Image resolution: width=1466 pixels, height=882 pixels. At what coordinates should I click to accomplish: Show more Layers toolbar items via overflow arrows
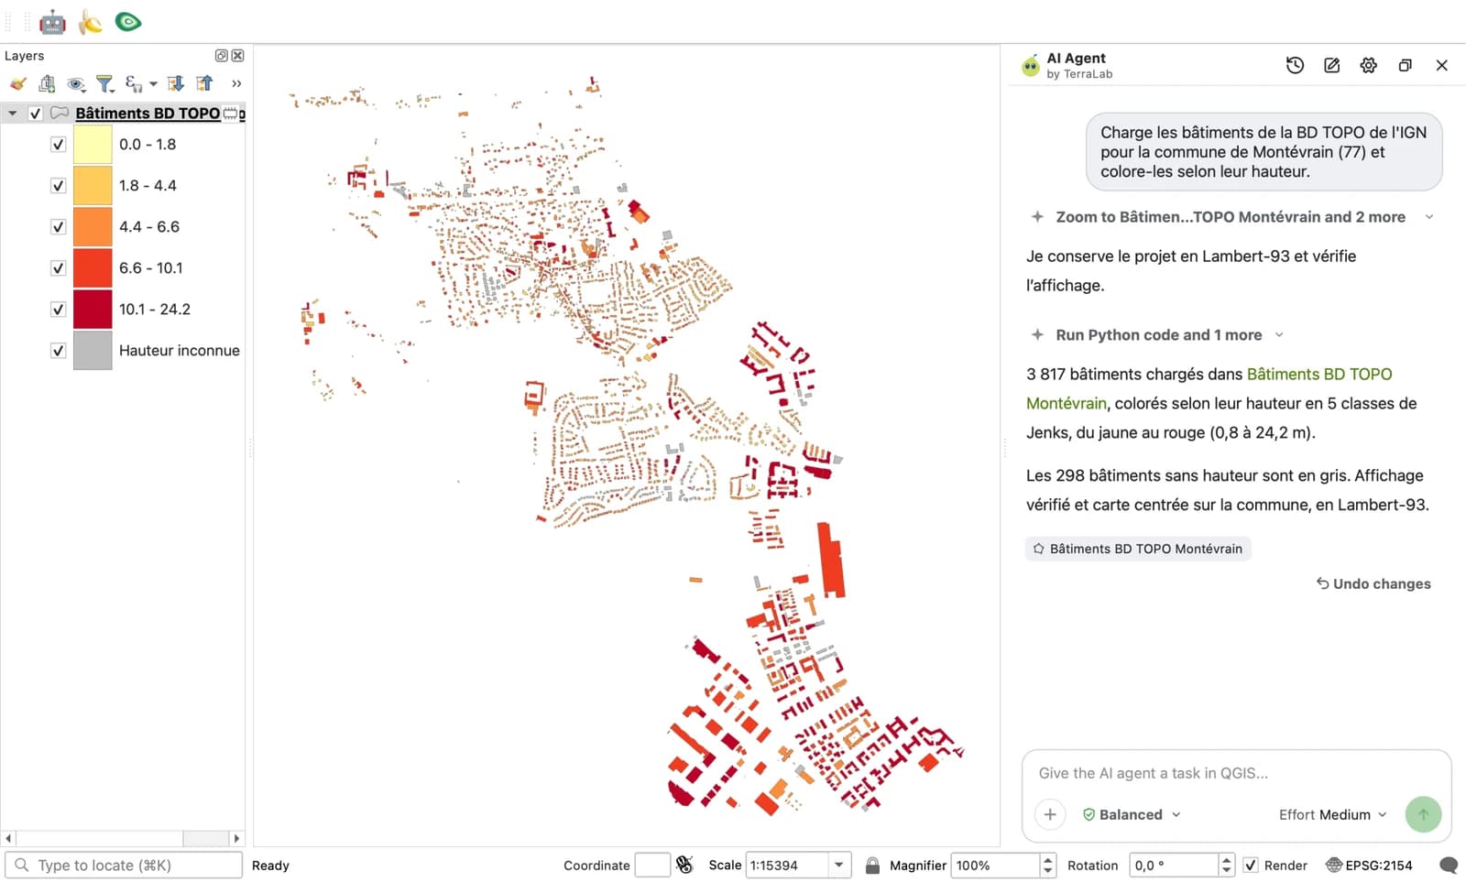(x=236, y=83)
